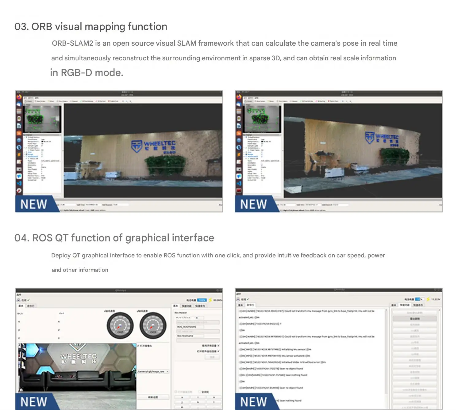The height and width of the screenshot is (410, 458).
Task: Toggle the use-environment-variable checkbox in left QT window
Action: click(x=218, y=346)
